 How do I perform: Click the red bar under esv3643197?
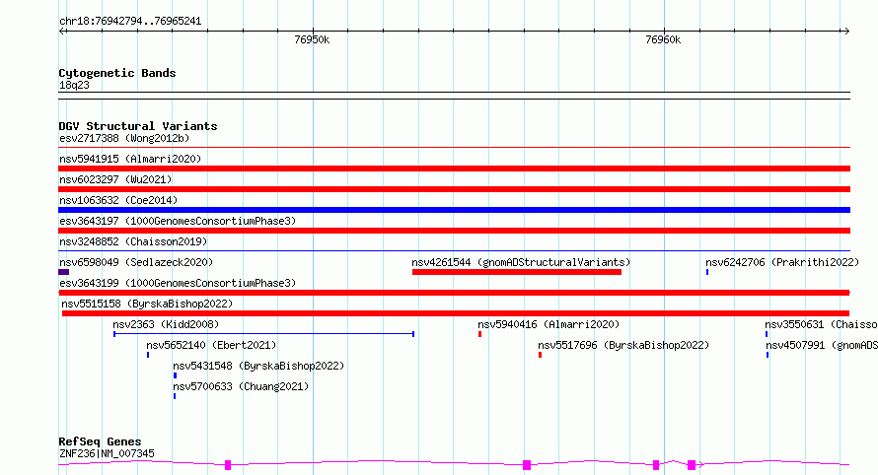point(454,231)
